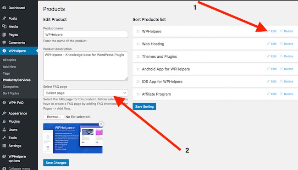The width and height of the screenshot is (298, 170).
Task: Select WPHelpere menu in sidebar
Action: click(17, 51)
